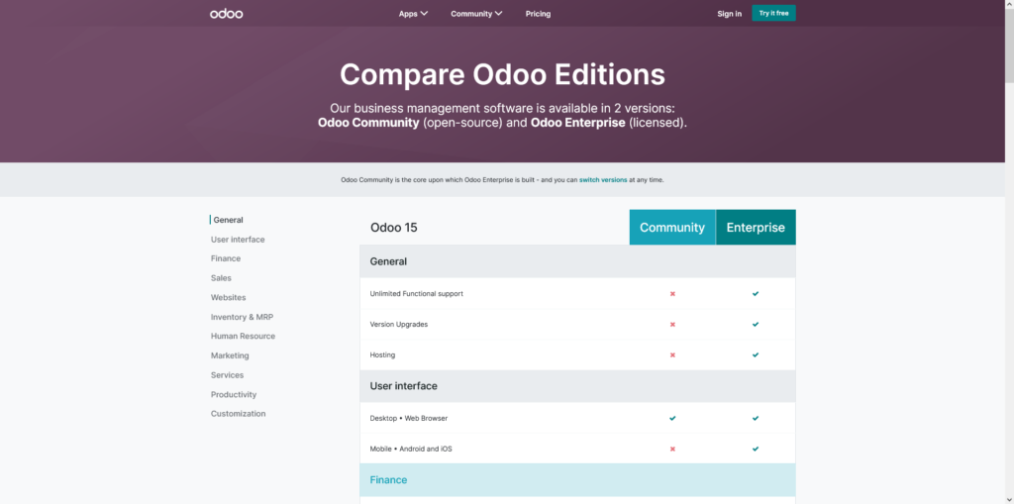Select Marketing in the sidebar
This screenshot has height=504, width=1014.
click(x=230, y=355)
